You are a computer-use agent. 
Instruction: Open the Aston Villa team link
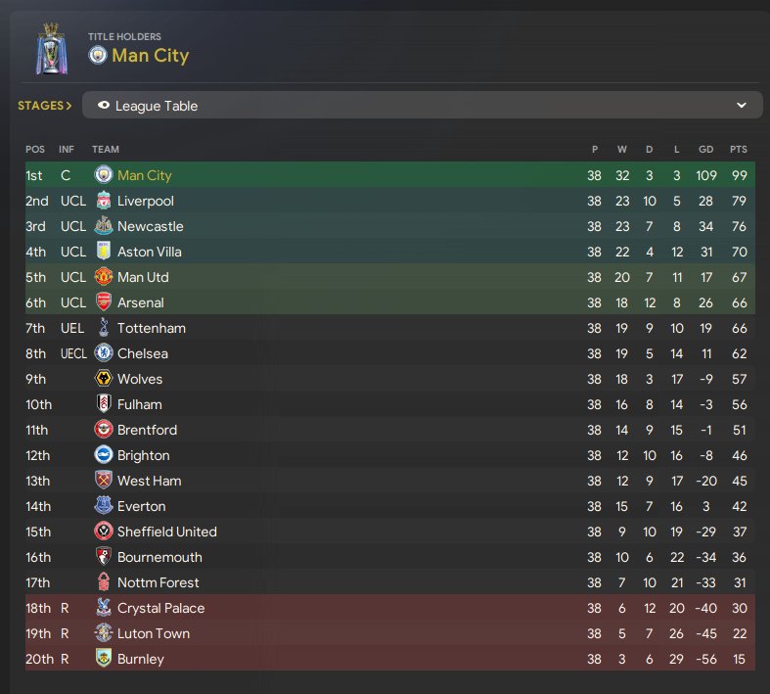[150, 252]
